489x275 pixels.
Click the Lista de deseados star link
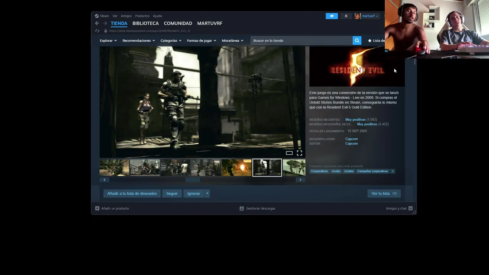click(376, 40)
